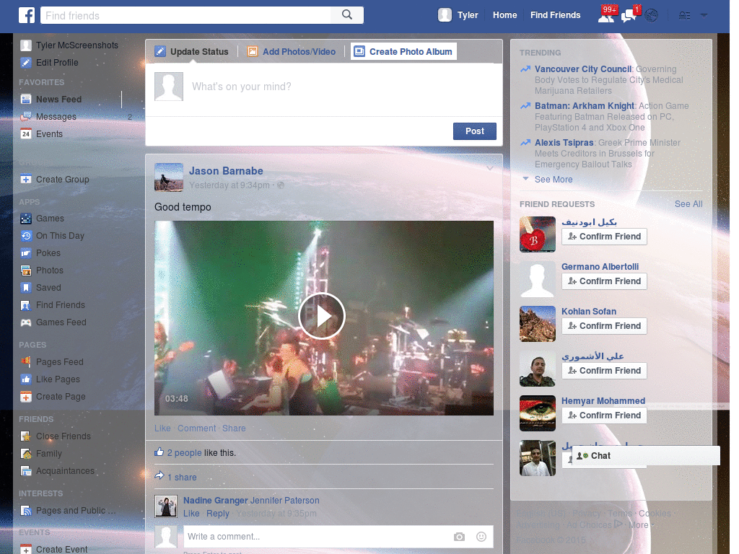739x554 pixels.
Task: Click the Photos sidebar icon
Action: [26, 271]
